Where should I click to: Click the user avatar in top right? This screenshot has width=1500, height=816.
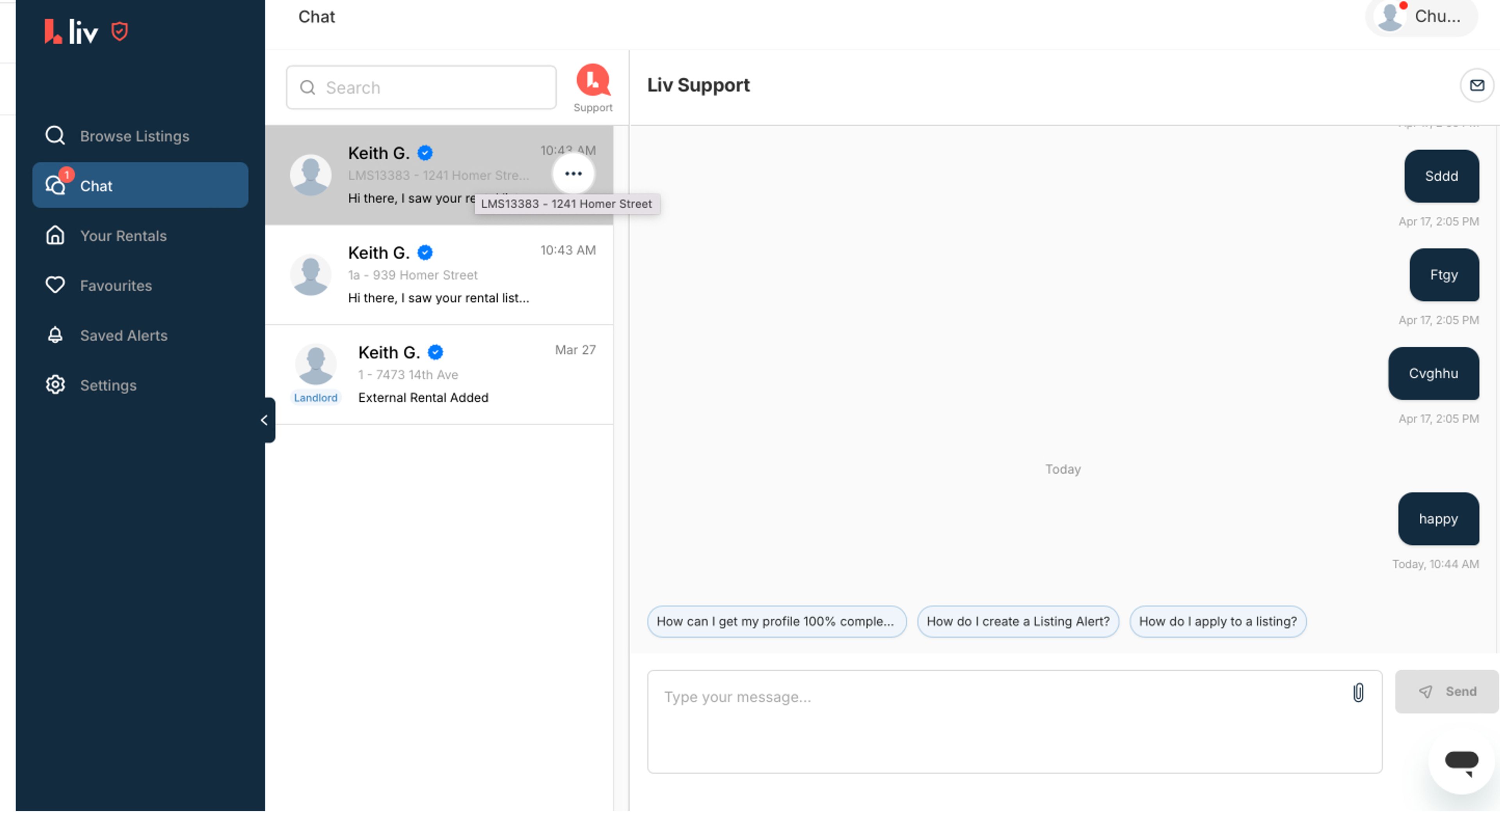pos(1389,17)
